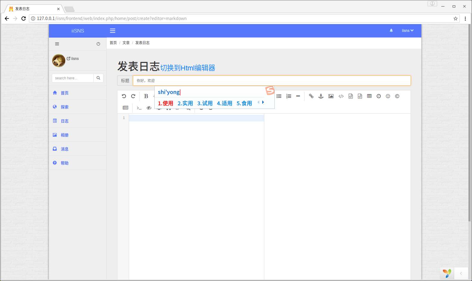Insert an ordered numbered list
472x281 pixels.
click(x=289, y=96)
